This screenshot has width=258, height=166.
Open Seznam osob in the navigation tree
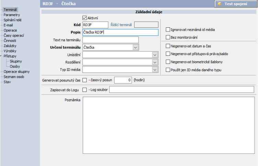(x=14, y=77)
